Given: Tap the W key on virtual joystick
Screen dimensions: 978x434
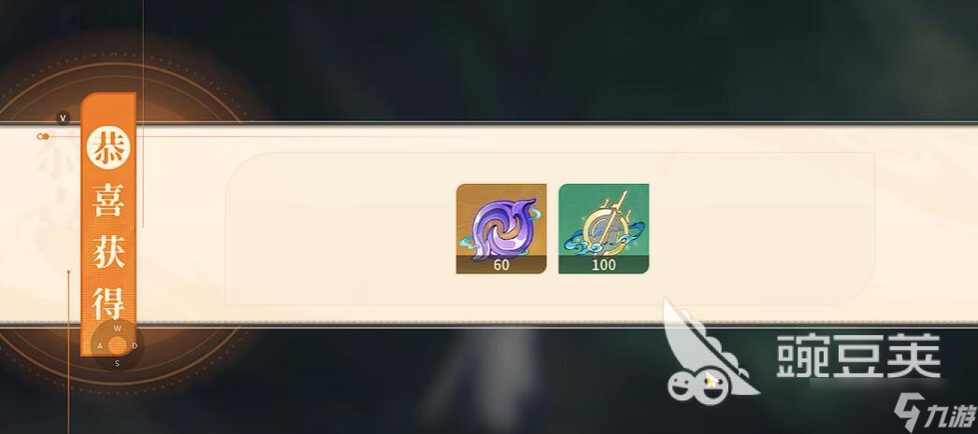Looking at the screenshot, I should 118,329.
